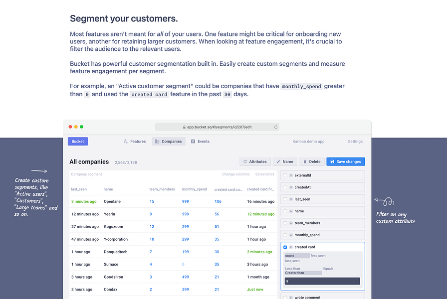Click the Y-corporation company name

click(116, 239)
